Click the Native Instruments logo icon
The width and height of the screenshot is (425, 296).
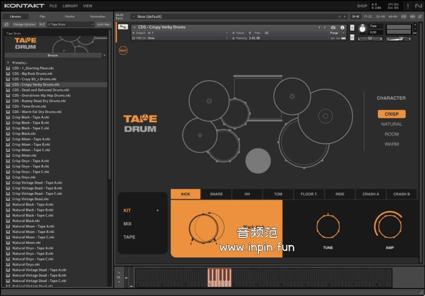click(418, 6)
